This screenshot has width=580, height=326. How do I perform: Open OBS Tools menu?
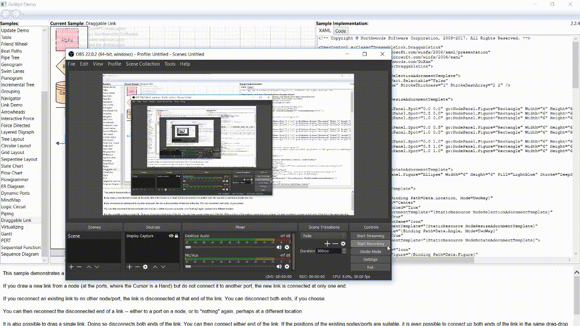tap(170, 64)
